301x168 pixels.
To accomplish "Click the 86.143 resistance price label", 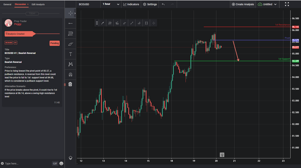I will click(x=295, y=27).
